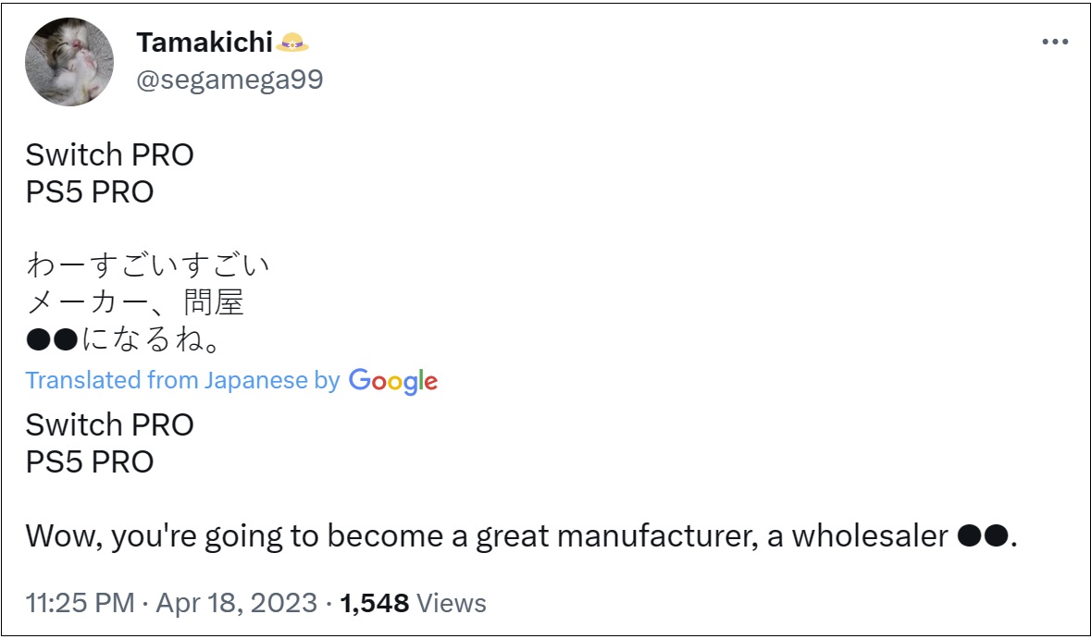The image size is (1091, 639).
Task: Open the sleeping kitten profile avatar
Action: tap(68, 62)
